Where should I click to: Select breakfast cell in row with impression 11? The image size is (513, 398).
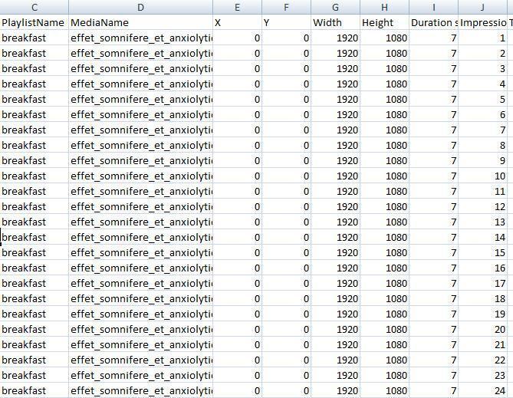coord(35,191)
